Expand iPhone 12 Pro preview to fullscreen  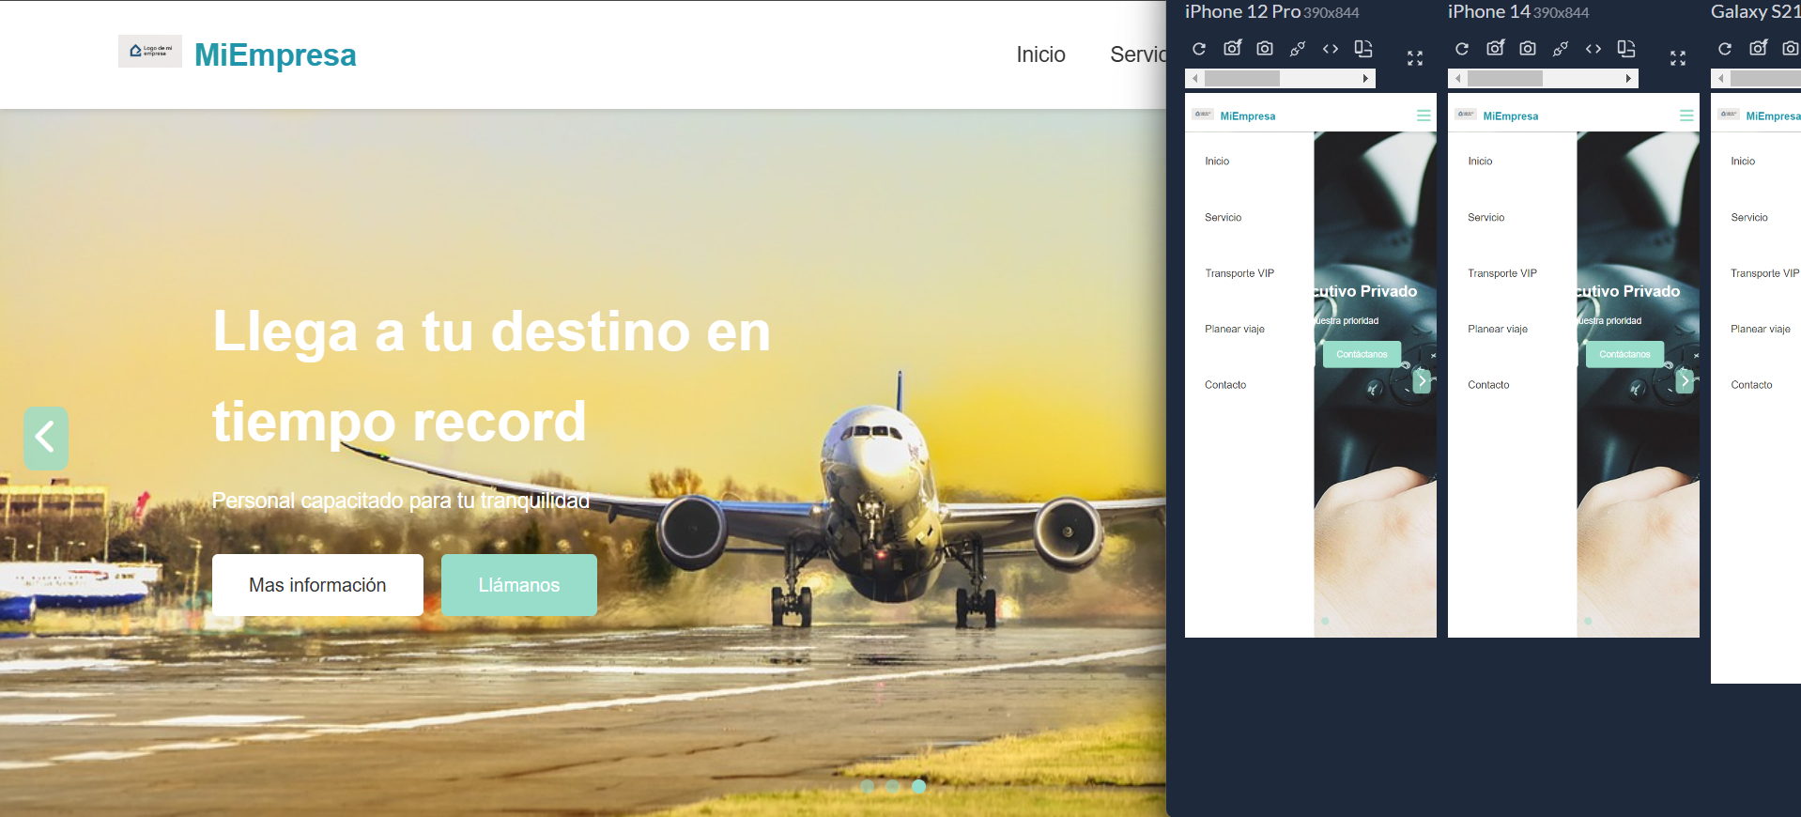[1415, 58]
